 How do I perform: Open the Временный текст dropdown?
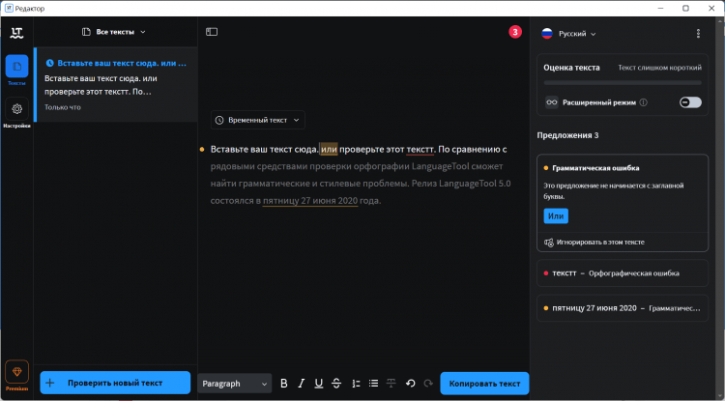(258, 120)
